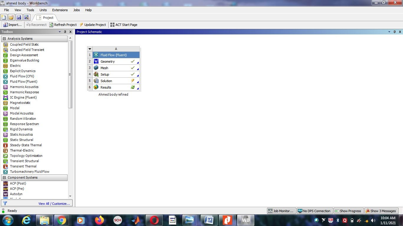Image resolution: width=403 pixels, height=226 pixels.
Task: Close the Project Schematic panel
Action: pyautogui.click(x=400, y=32)
